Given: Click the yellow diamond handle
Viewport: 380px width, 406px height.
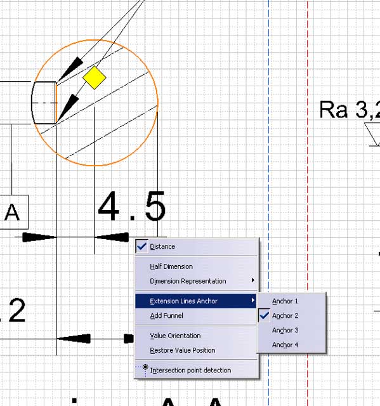Looking at the screenshot, I should (95, 77).
